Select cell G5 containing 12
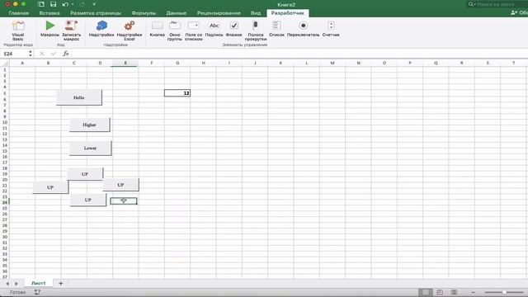 (x=177, y=93)
